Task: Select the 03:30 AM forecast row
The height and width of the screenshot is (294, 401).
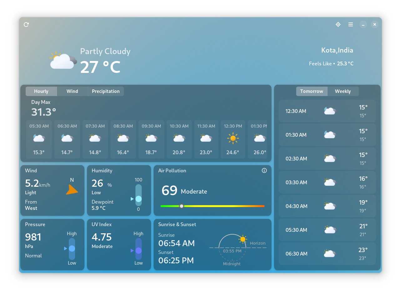Action: (x=327, y=182)
